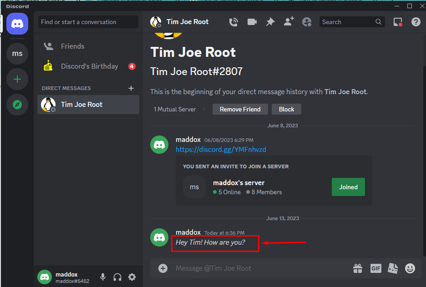This screenshot has height=287, width=426.
Task: Explore discoverable servers compass icon
Action: pyautogui.click(x=17, y=105)
